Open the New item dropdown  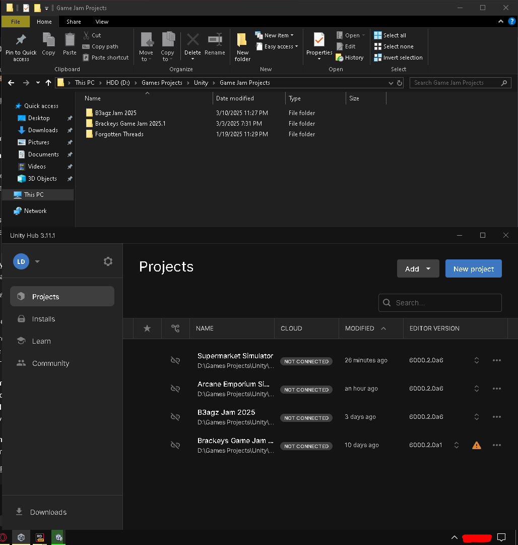coord(275,35)
